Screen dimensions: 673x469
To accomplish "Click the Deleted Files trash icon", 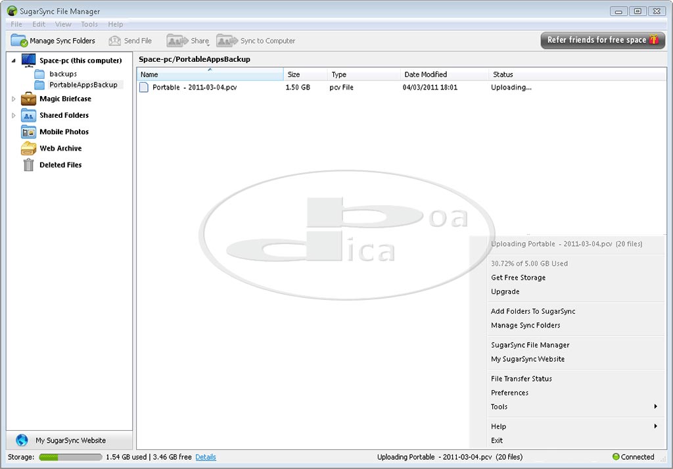I will [x=28, y=164].
